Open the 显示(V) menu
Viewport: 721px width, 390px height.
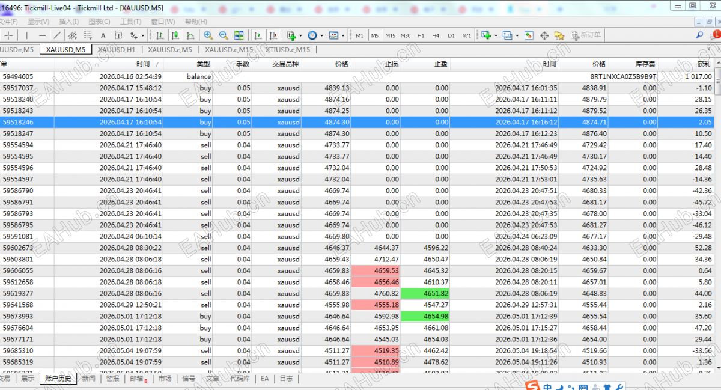38,21
